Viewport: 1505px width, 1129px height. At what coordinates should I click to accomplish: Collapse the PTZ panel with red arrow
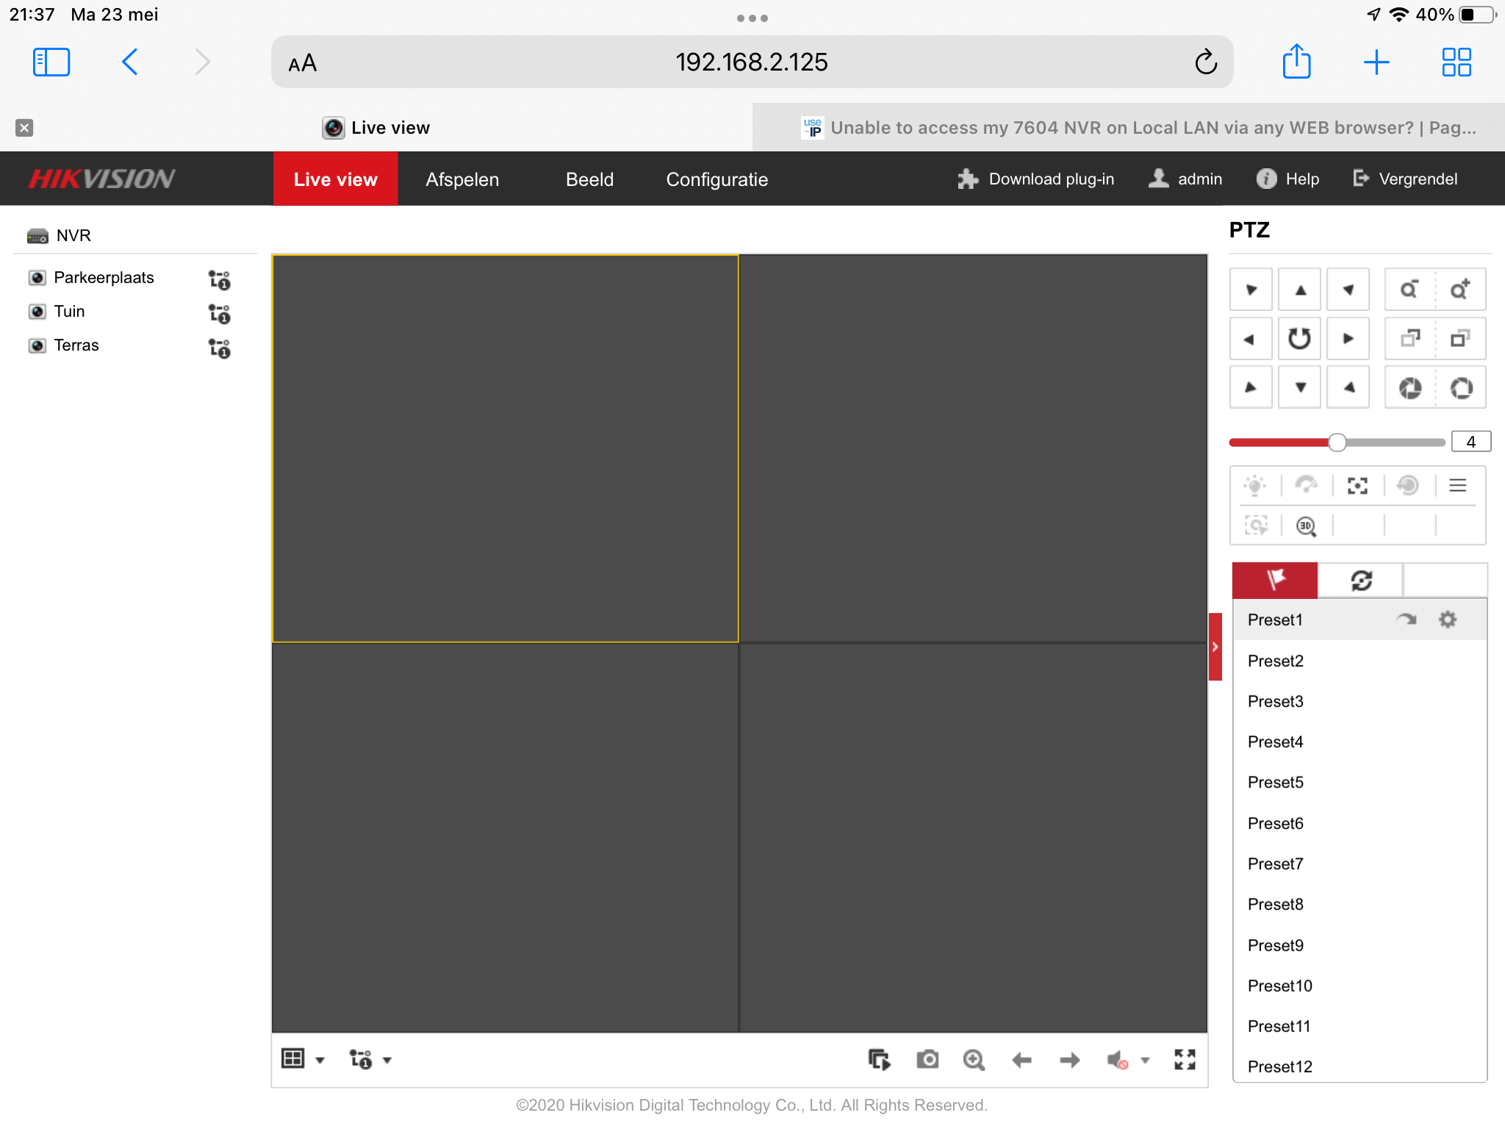(1215, 647)
